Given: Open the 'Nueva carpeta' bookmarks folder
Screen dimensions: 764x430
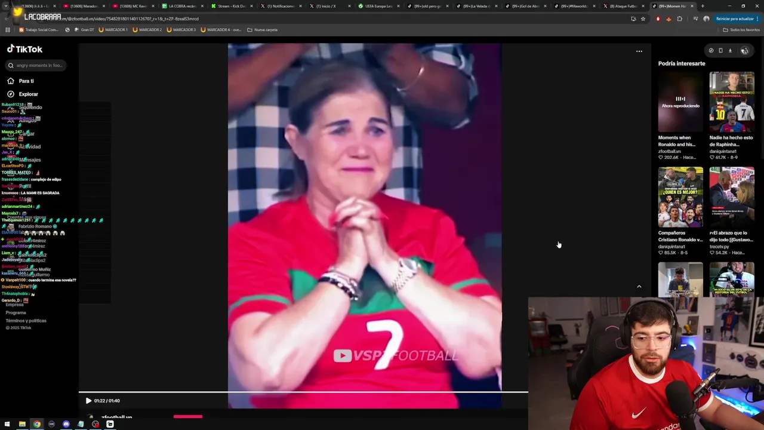Looking at the screenshot, I should 262,29.
